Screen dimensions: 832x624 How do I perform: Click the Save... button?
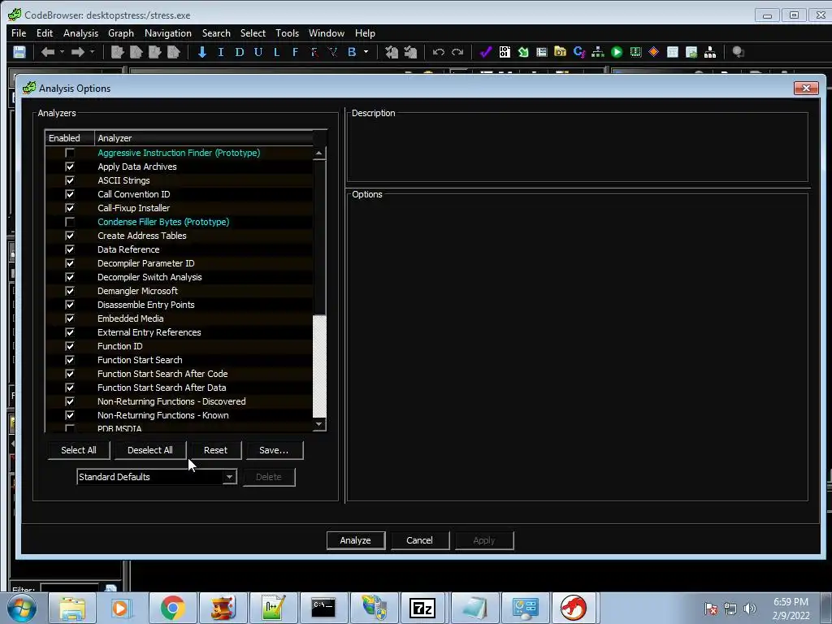point(274,450)
